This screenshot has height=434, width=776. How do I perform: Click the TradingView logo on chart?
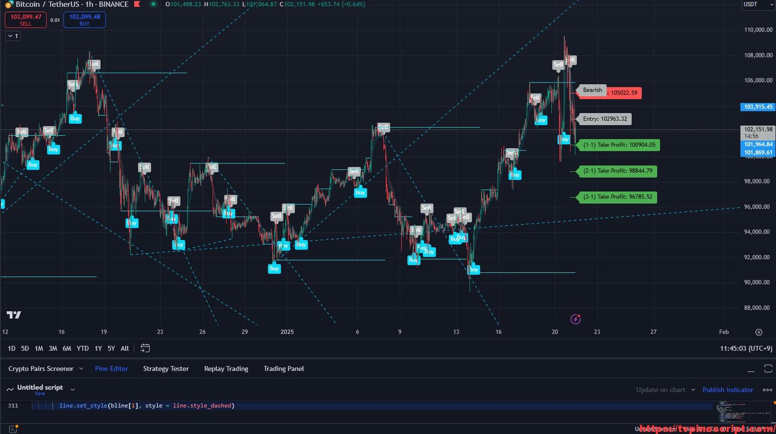(x=14, y=315)
